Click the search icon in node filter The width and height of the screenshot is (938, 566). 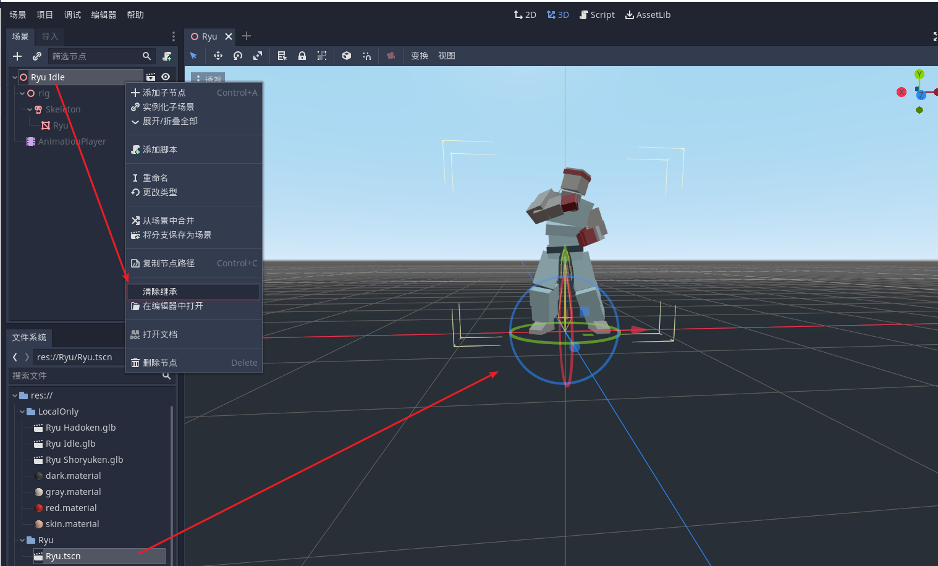tap(147, 56)
